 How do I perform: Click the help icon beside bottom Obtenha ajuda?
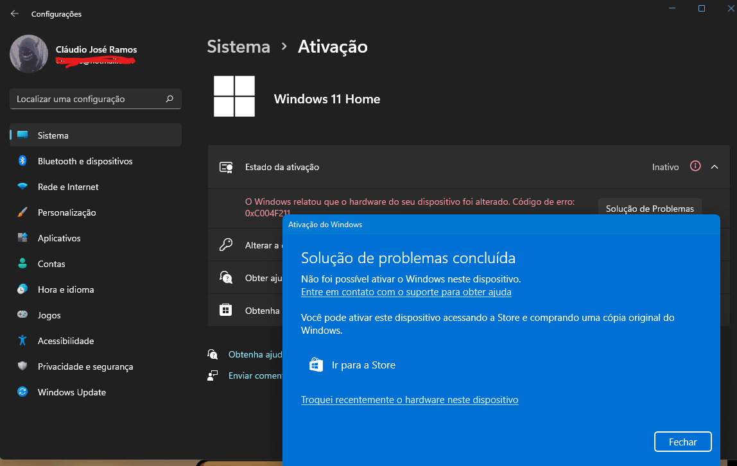[x=212, y=354]
